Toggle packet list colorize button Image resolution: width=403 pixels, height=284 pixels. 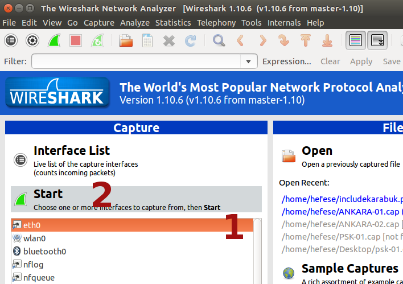(x=356, y=40)
